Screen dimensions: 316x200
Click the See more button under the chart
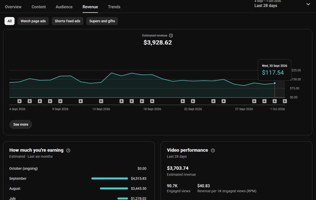coord(20,125)
